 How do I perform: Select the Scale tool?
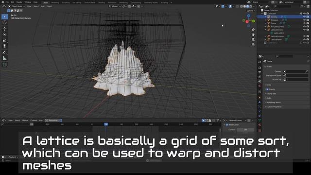click(x=4, y=40)
